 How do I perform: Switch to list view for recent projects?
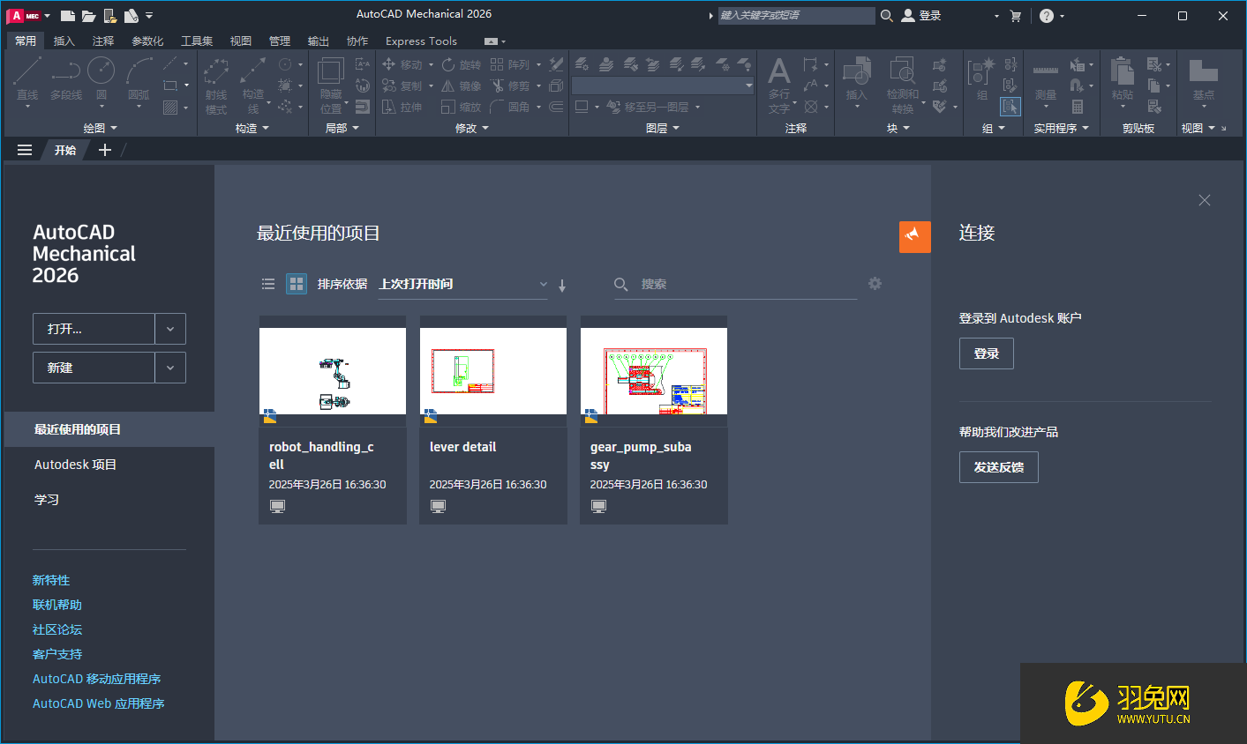268,284
